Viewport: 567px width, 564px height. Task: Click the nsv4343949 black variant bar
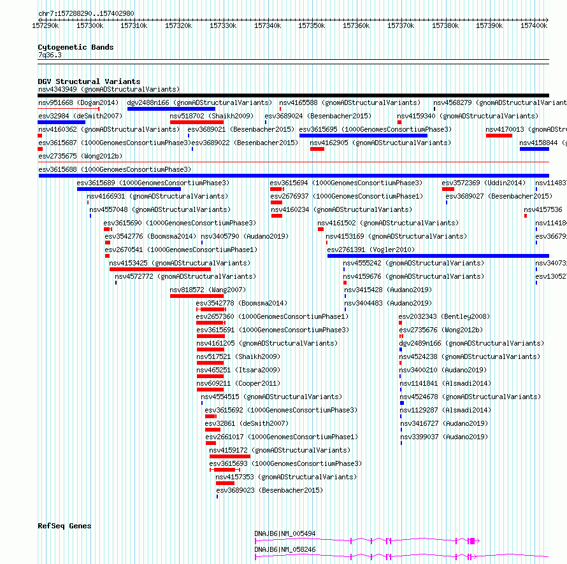coord(293,95)
